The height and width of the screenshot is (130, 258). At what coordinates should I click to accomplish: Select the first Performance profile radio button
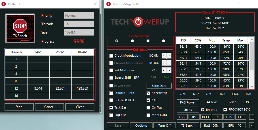pos(117,41)
